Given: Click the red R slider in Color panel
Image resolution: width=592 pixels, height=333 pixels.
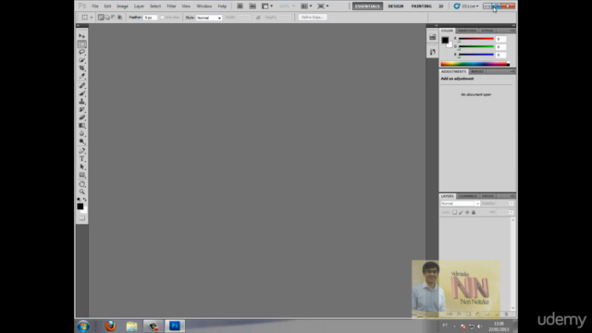Looking at the screenshot, I should coord(475,39).
